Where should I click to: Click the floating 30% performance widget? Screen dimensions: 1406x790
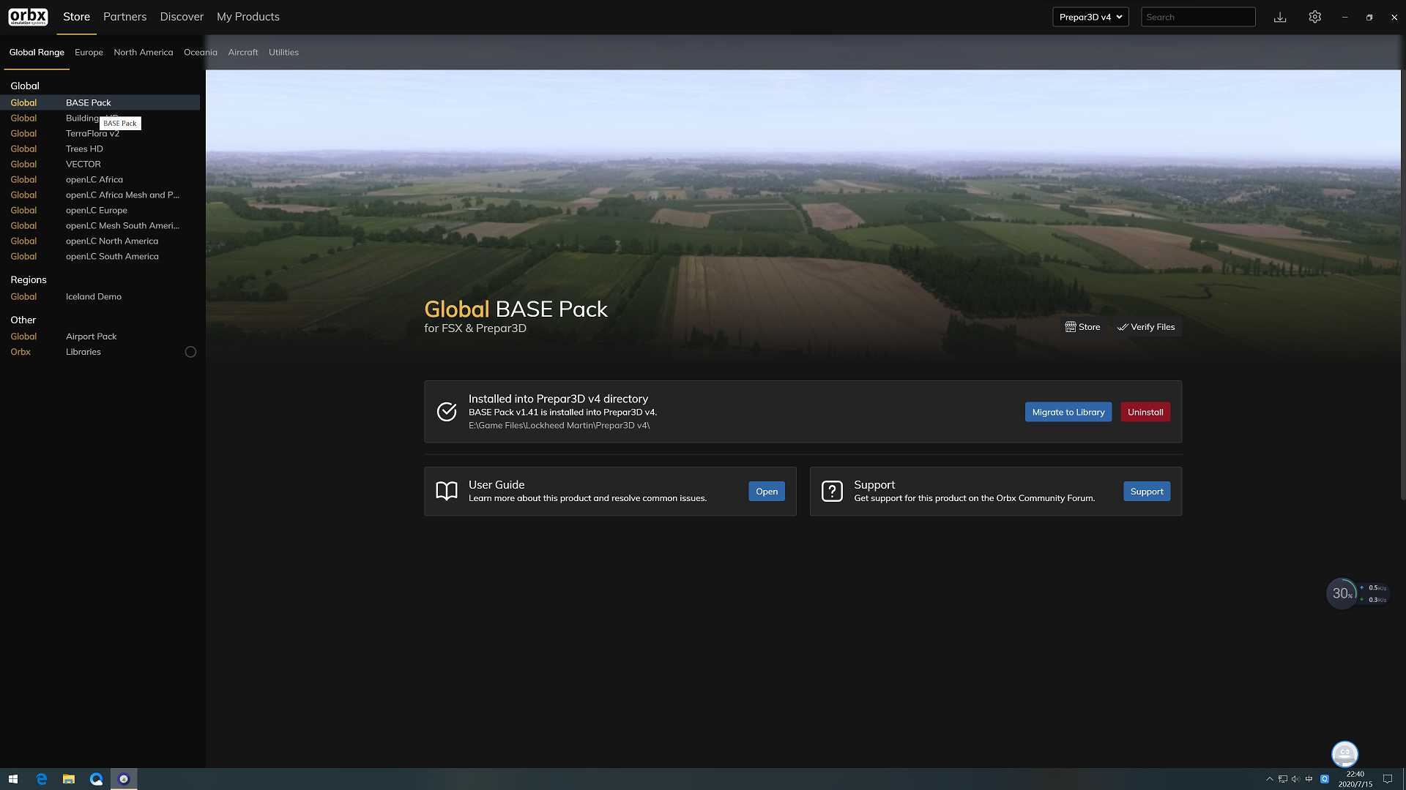point(1342,593)
